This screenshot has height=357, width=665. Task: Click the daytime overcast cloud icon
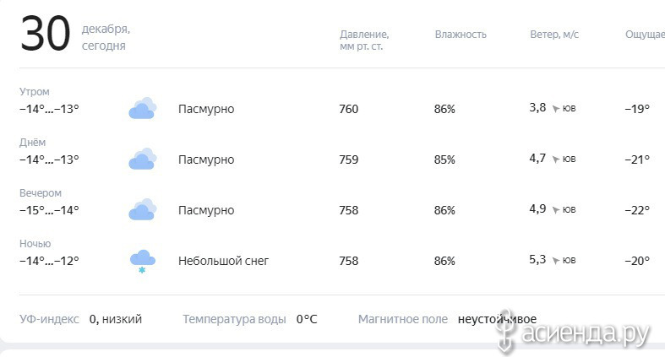point(143,159)
